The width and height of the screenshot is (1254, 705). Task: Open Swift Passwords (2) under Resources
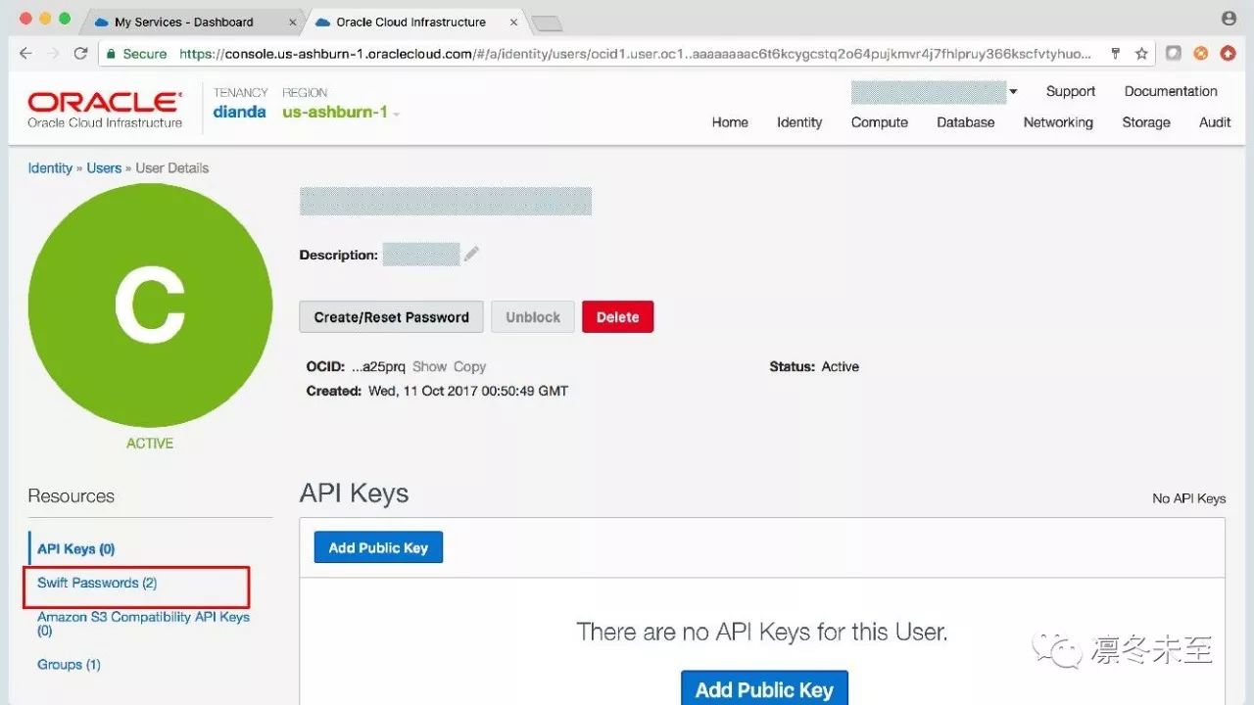click(97, 584)
